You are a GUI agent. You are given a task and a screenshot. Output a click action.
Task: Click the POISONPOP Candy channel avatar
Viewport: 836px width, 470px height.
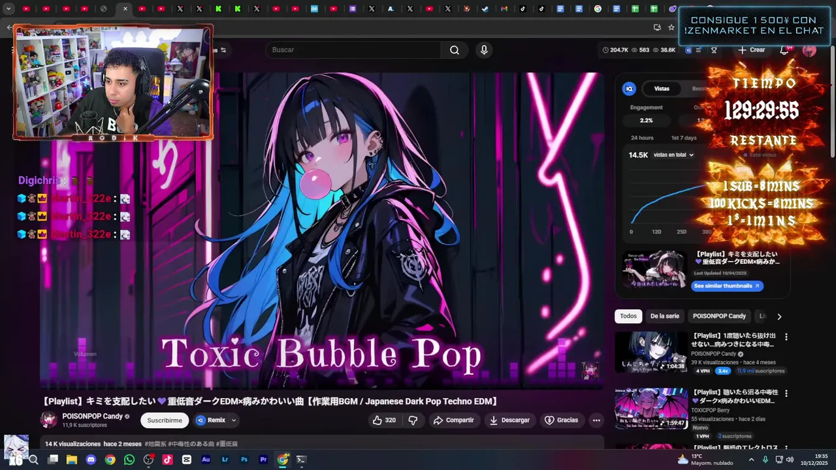[48, 420]
